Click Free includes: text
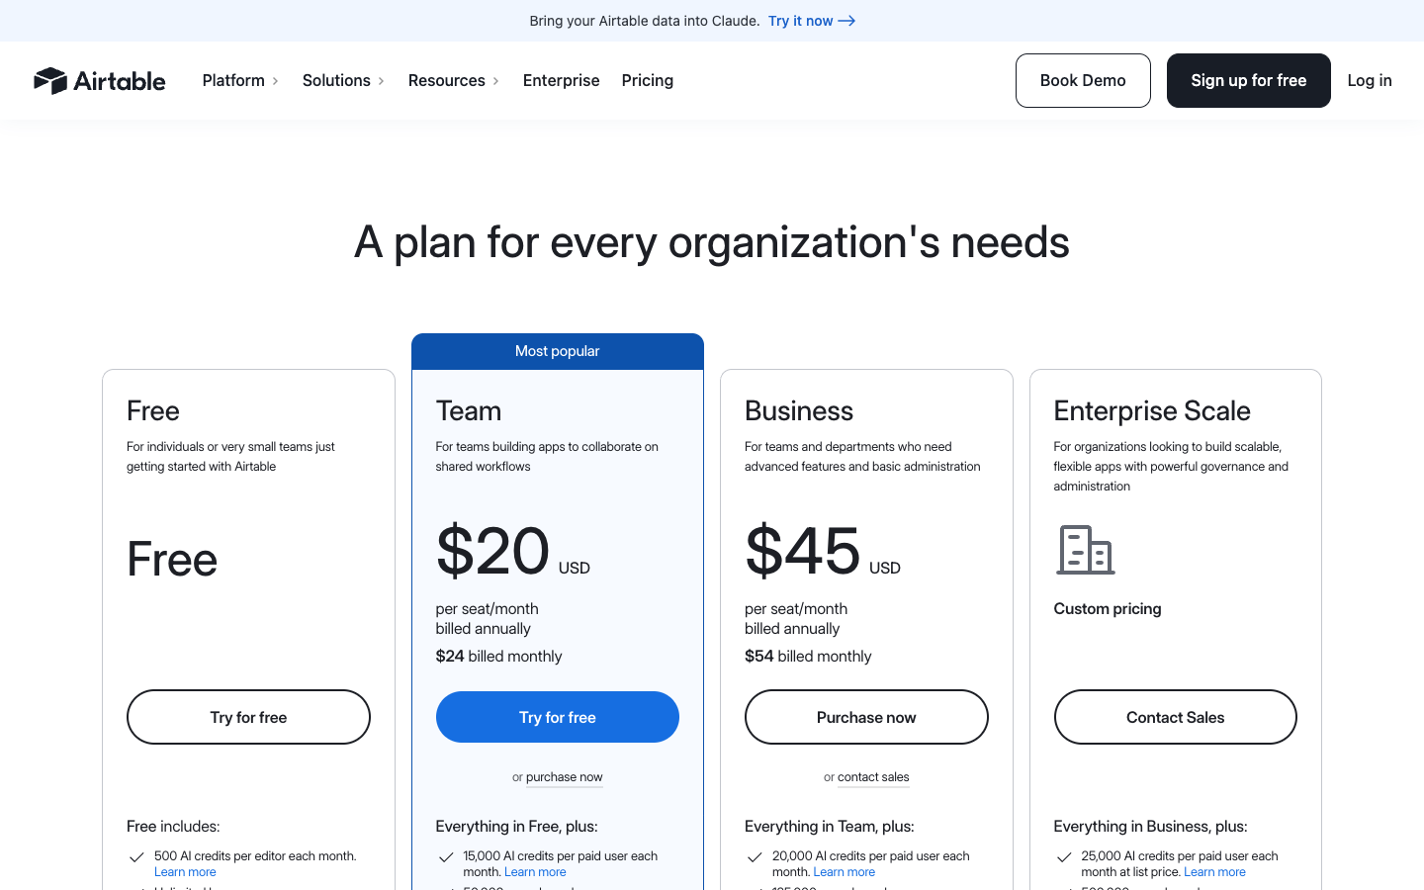Viewport: 1424px width, 890px height. (173, 826)
